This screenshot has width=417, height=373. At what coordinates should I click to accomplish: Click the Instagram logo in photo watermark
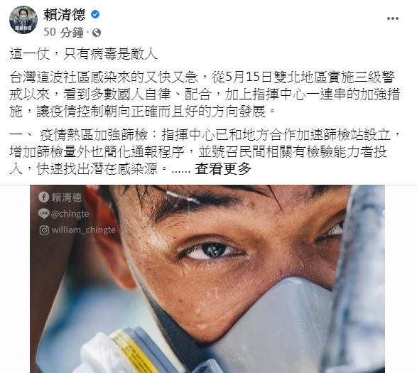click(44, 230)
